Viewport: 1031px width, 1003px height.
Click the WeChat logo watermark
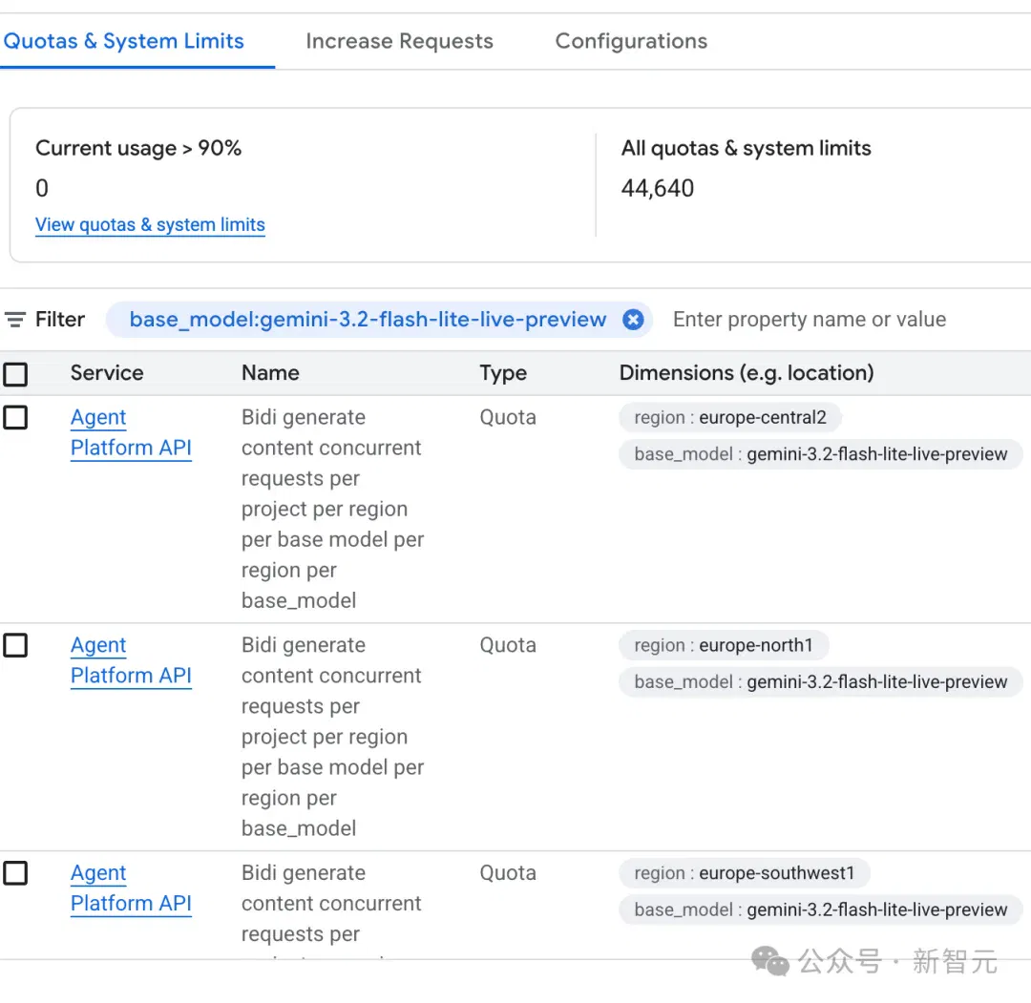(770, 962)
